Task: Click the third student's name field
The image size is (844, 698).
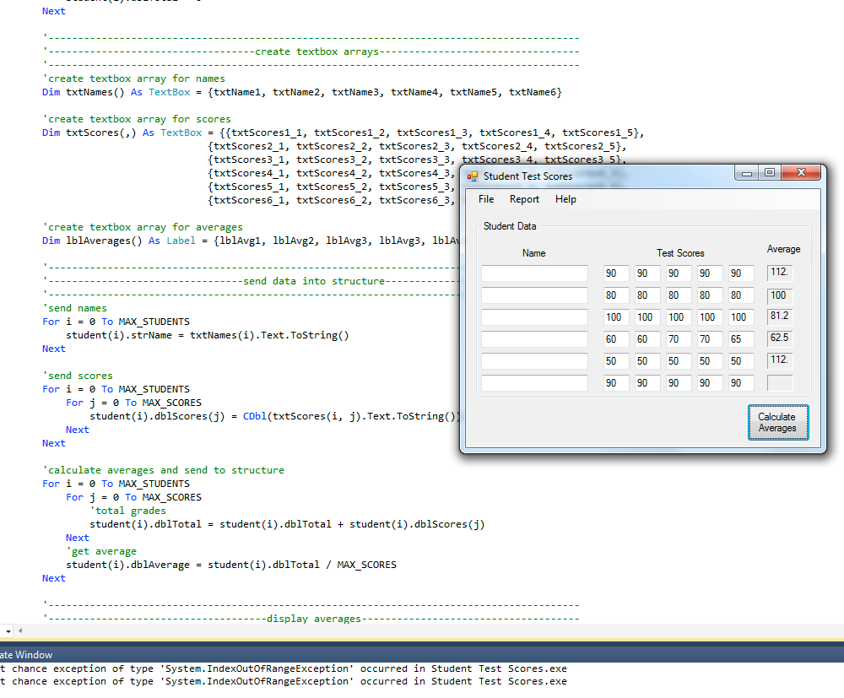Action: 534,317
